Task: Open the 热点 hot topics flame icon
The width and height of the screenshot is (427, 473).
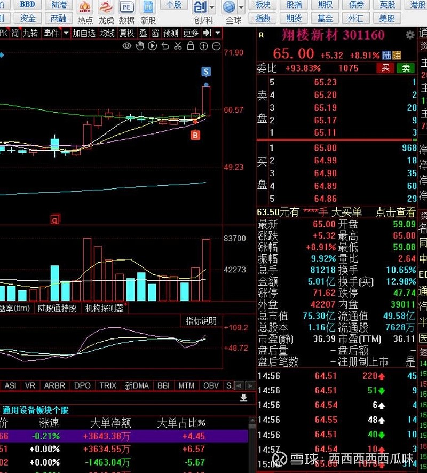Action: [85, 13]
